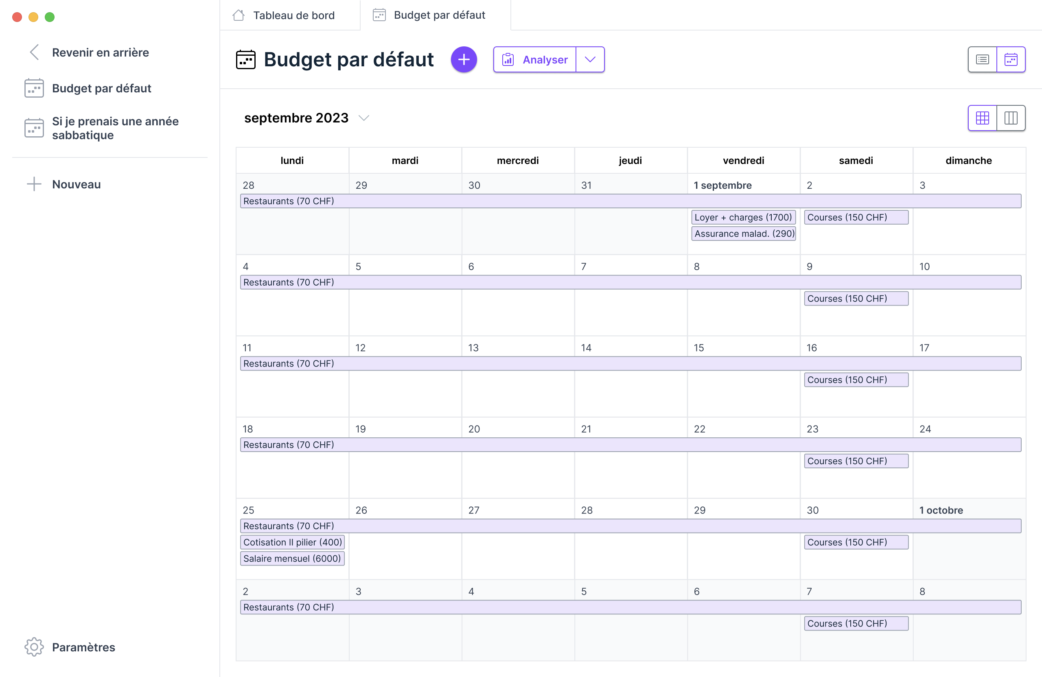Switch to the Tableau de bord tab
This screenshot has width=1042, height=677.
pyautogui.click(x=293, y=15)
